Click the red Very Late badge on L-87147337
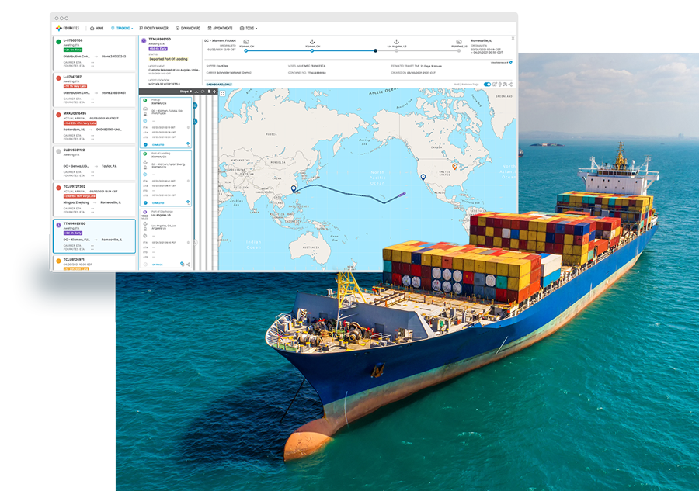The height and width of the screenshot is (491, 699). (x=75, y=86)
